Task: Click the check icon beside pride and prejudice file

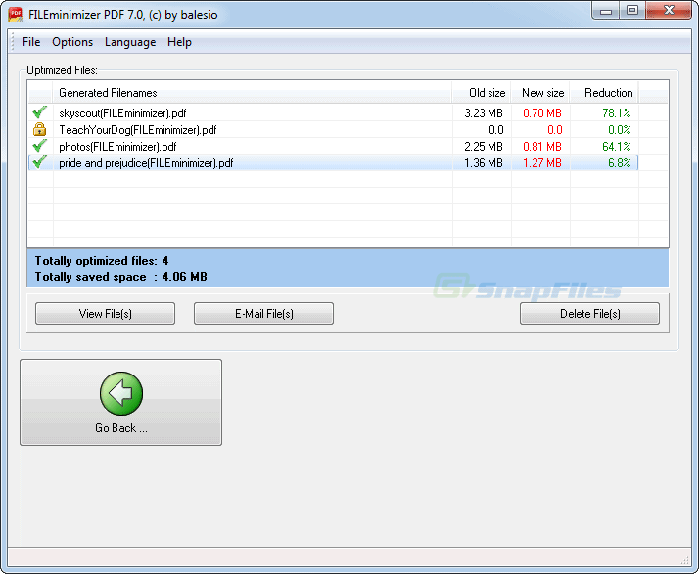Action: (40, 162)
